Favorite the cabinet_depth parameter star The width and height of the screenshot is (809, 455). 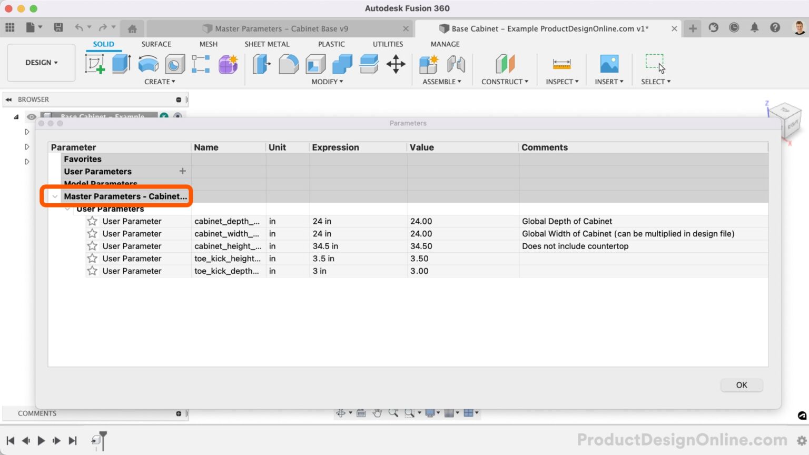[92, 221]
